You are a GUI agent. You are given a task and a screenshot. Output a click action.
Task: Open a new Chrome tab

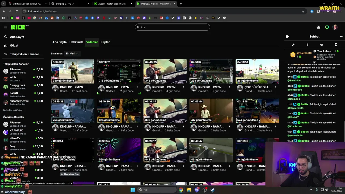coord(181,4)
